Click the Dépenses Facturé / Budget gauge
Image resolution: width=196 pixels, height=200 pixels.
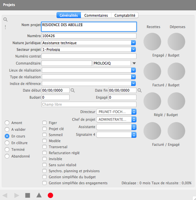pyautogui.click(x=176, y=71)
